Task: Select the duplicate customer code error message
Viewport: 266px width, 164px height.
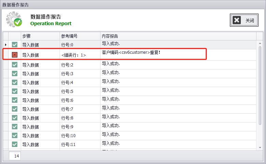Action: pos(131,53)
